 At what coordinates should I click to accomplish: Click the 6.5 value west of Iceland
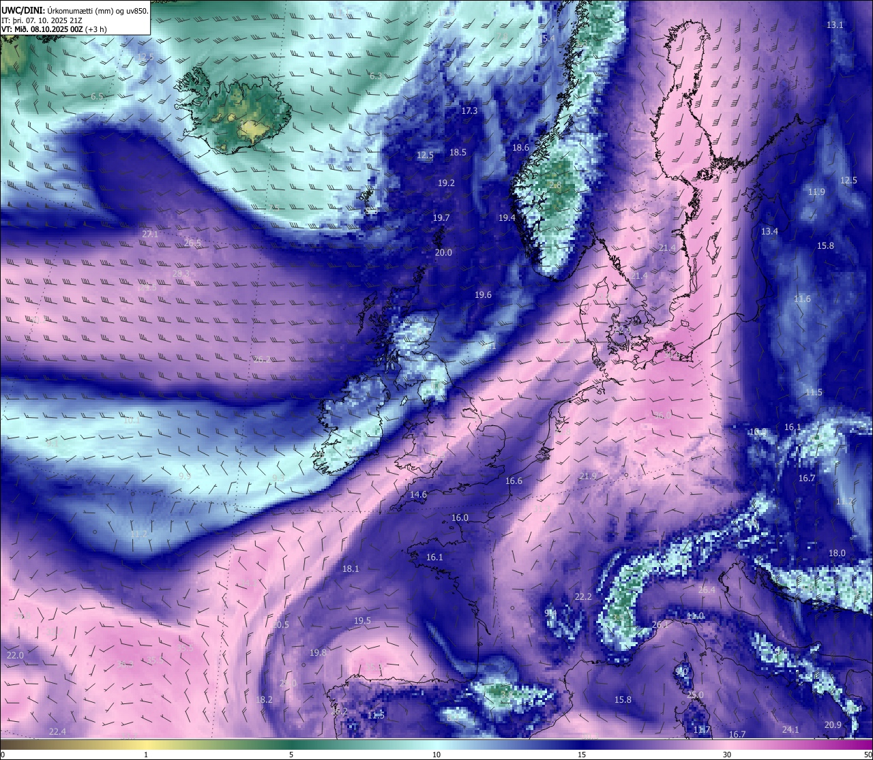97,96
